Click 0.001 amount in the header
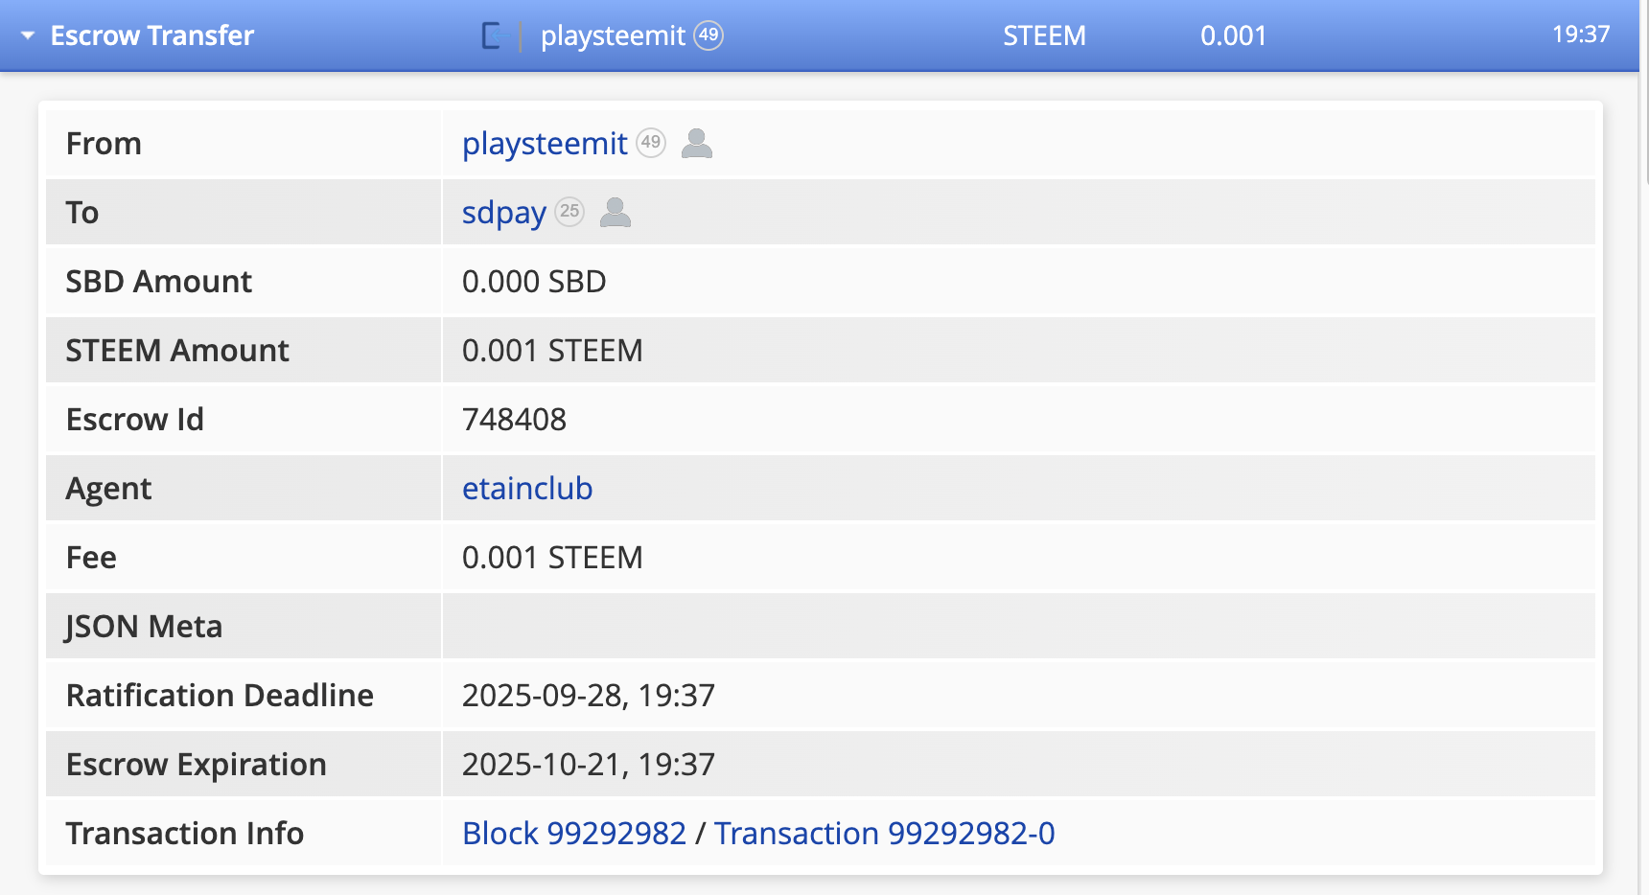The image size is (1649, 895). (x=1234, y=36)
